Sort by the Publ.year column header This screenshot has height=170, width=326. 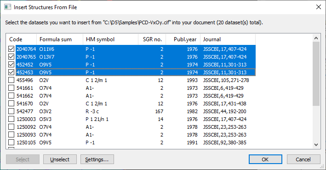pos(183,39)
